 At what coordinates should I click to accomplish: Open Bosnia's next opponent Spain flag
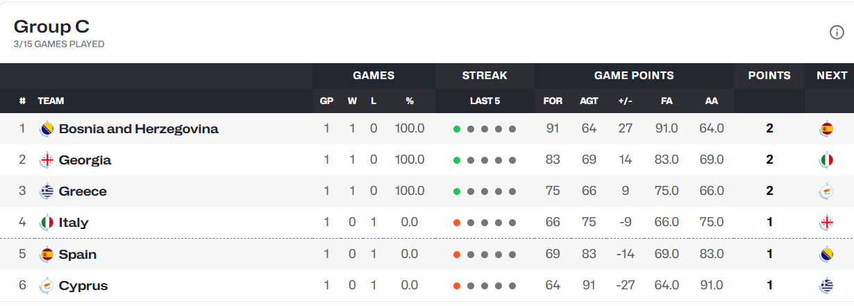pos(826,128)
